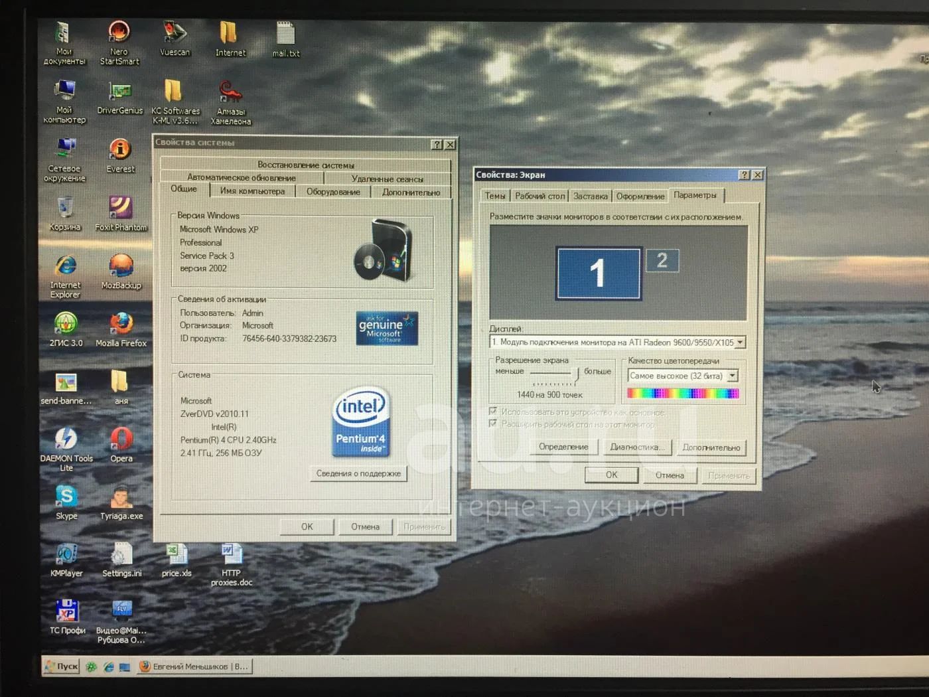Click Дополнительно button in Свойства: Экран

coord(711,447)
